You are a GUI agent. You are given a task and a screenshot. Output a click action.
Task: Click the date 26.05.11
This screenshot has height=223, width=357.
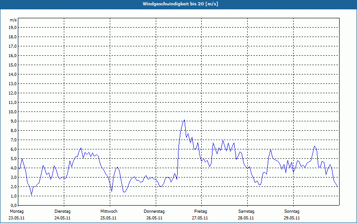pyautogui.click(x=154, y=218)
